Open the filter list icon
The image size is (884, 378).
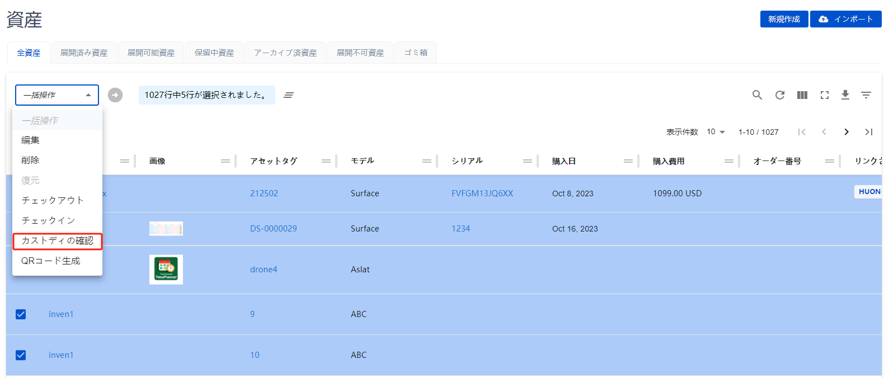pyautogui.click(x=866, y=95)
